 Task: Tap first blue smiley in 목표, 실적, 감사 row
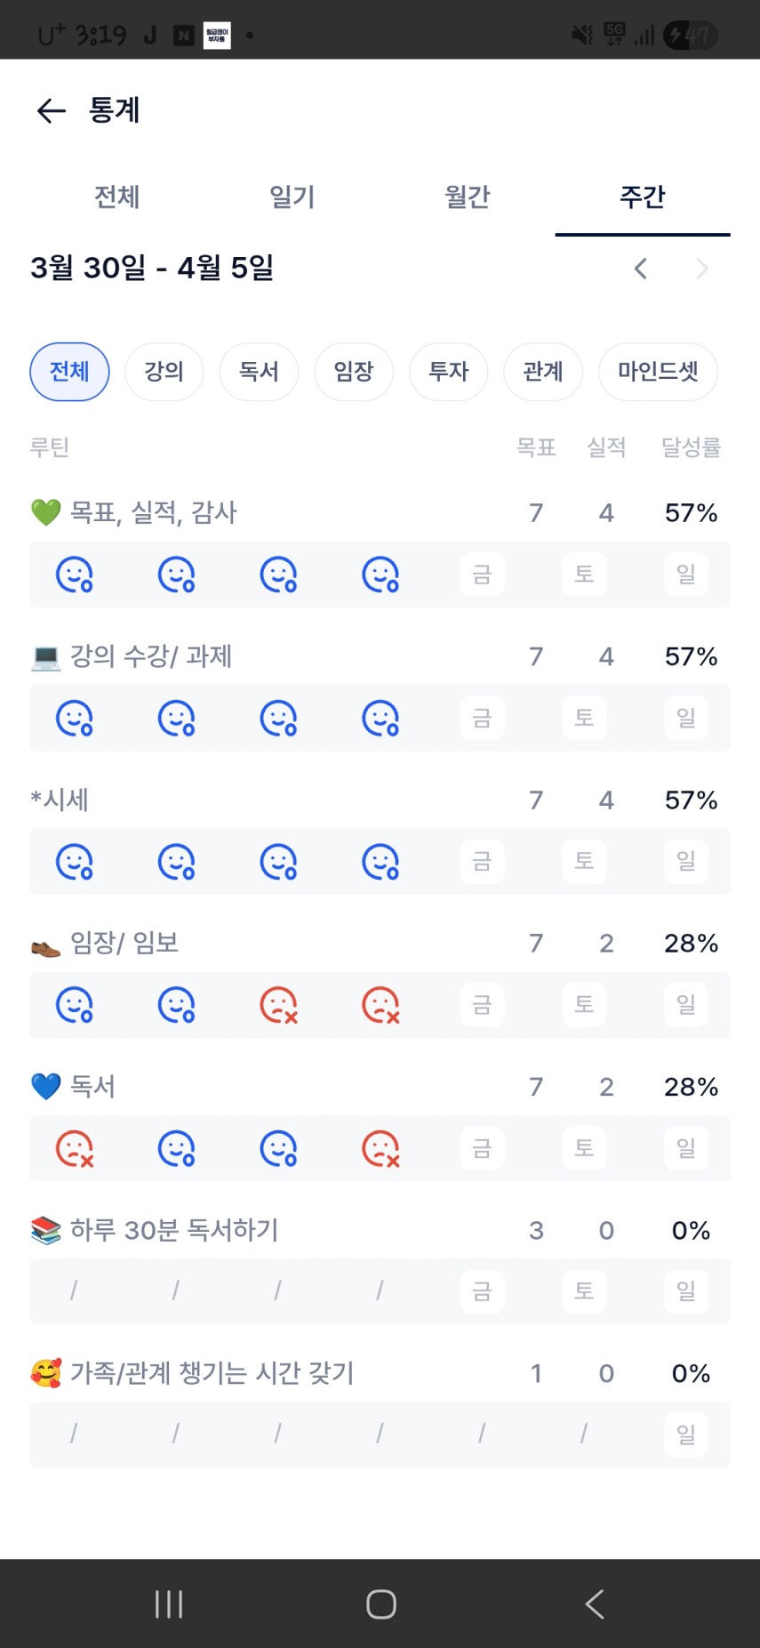tap(75, 575)
